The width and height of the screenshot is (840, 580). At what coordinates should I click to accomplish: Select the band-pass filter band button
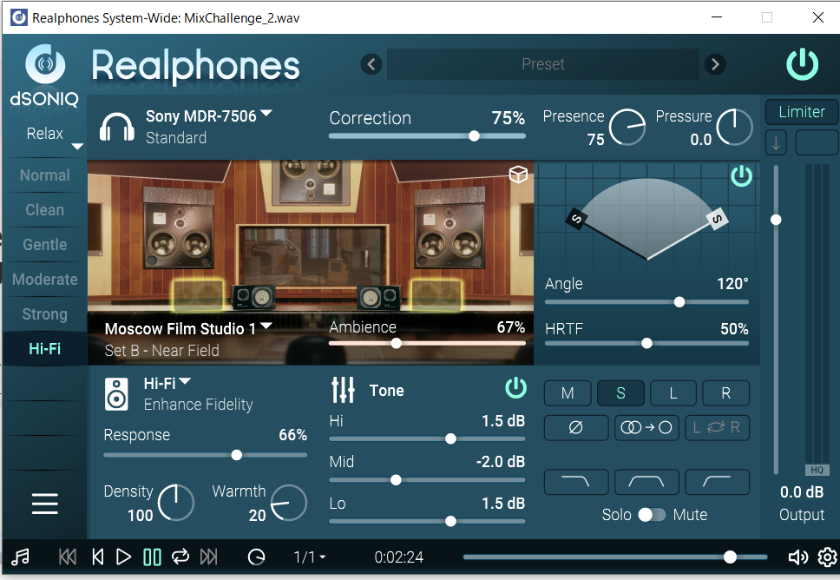point(646,482)
